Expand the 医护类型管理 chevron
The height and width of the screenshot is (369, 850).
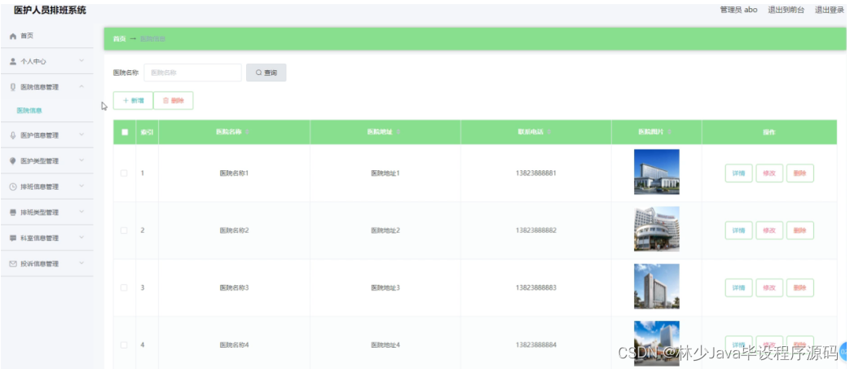point(81,160)
